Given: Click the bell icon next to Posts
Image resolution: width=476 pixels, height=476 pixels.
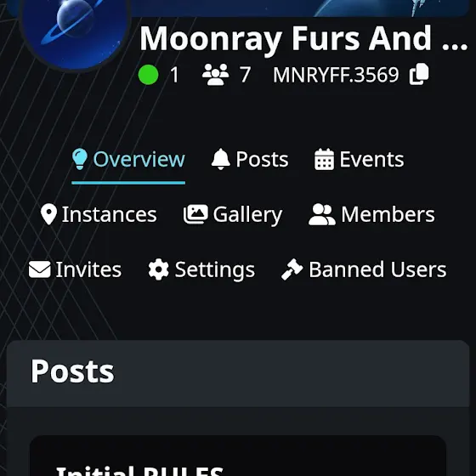Looking at the screenshot, I should 221,159.
